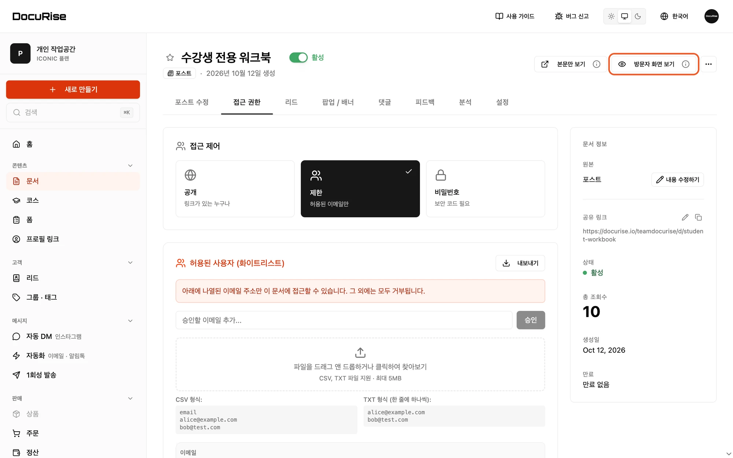
Task: Open the 분석 tab
Action: click(x=465, y=102)
